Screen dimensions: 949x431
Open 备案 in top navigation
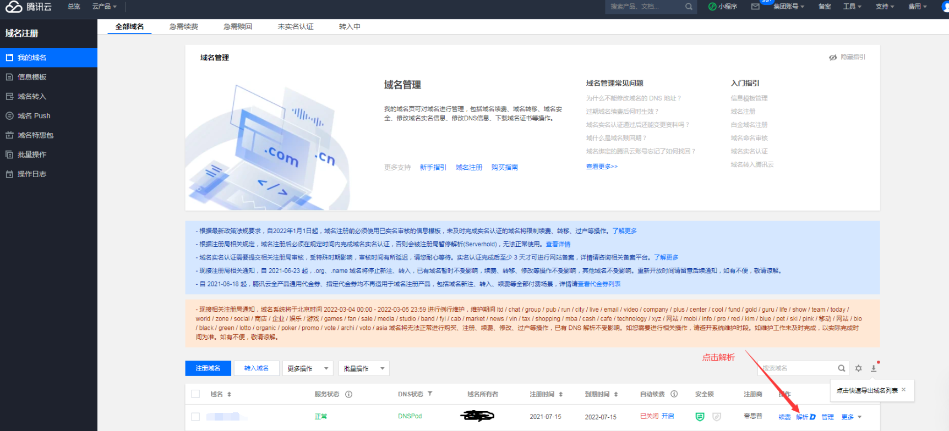point(825,7)
